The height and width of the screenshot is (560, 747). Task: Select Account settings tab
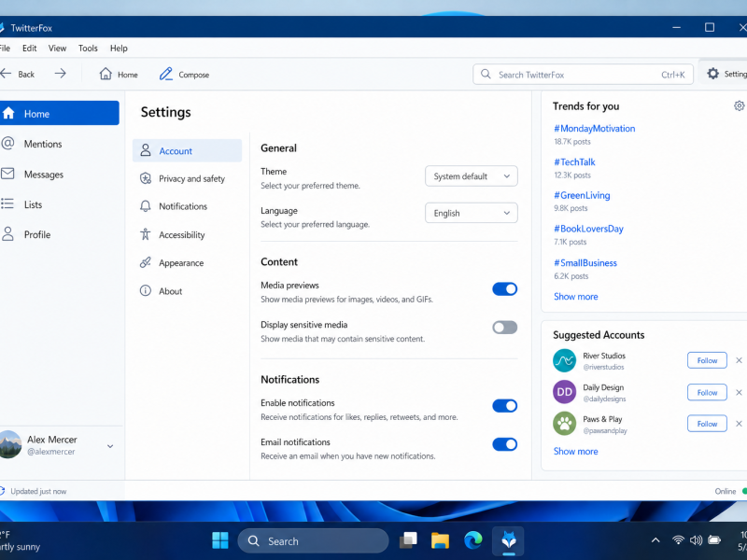point(188,150)
